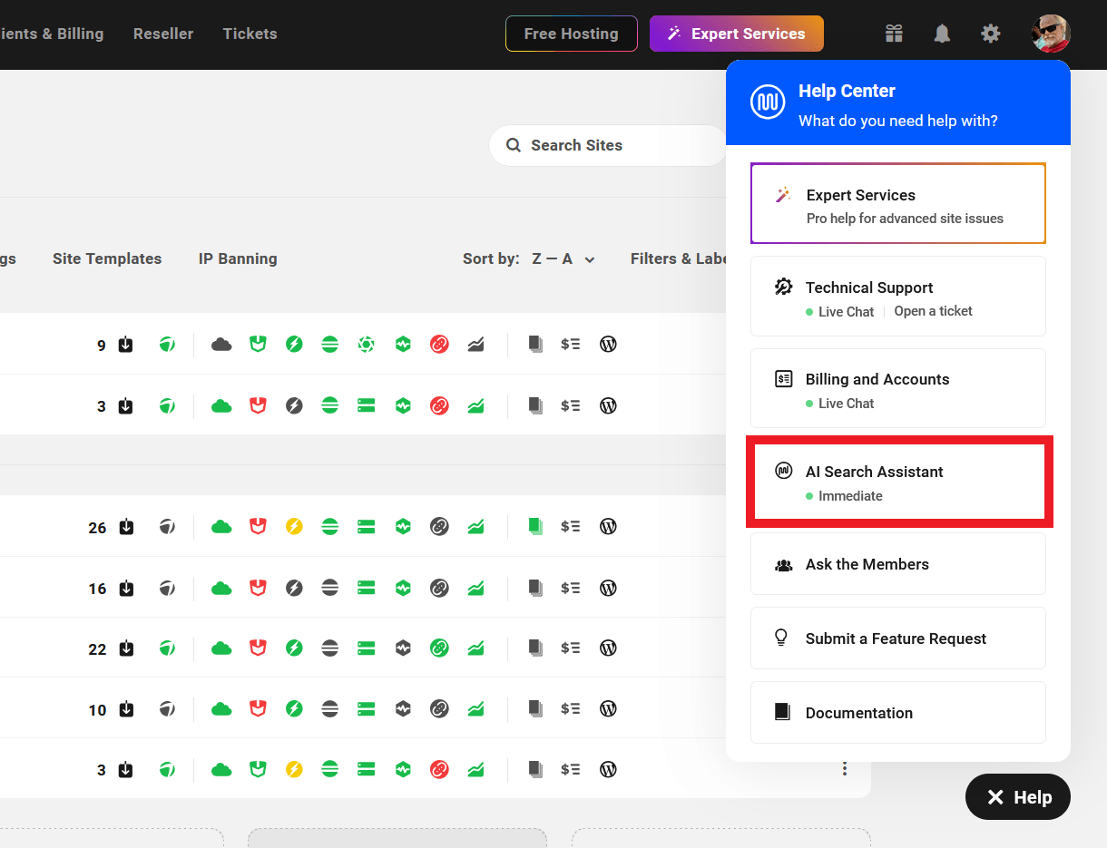Open Filters & Labels
The width and height of the screenshot is (1107, 848).
679,258
